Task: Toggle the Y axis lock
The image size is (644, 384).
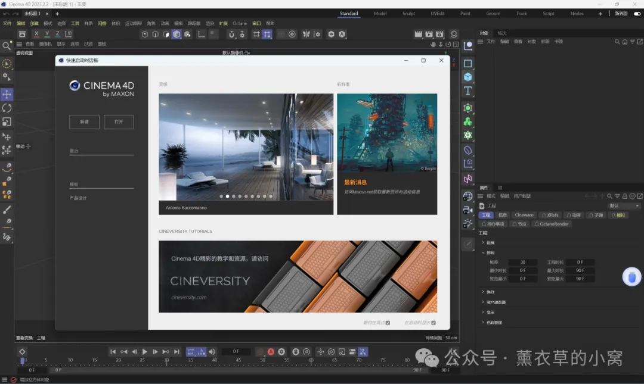Action: pos(47,34)
